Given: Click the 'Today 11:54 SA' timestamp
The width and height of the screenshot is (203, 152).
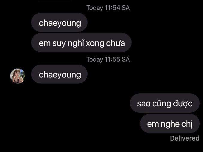Looking at the screenshot, I should pyautogui.click(x=108, y=8).
